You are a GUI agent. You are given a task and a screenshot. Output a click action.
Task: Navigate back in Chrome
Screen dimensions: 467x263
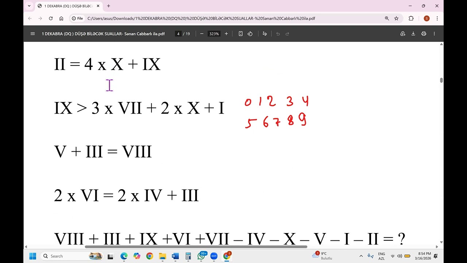tap(30, 18)
